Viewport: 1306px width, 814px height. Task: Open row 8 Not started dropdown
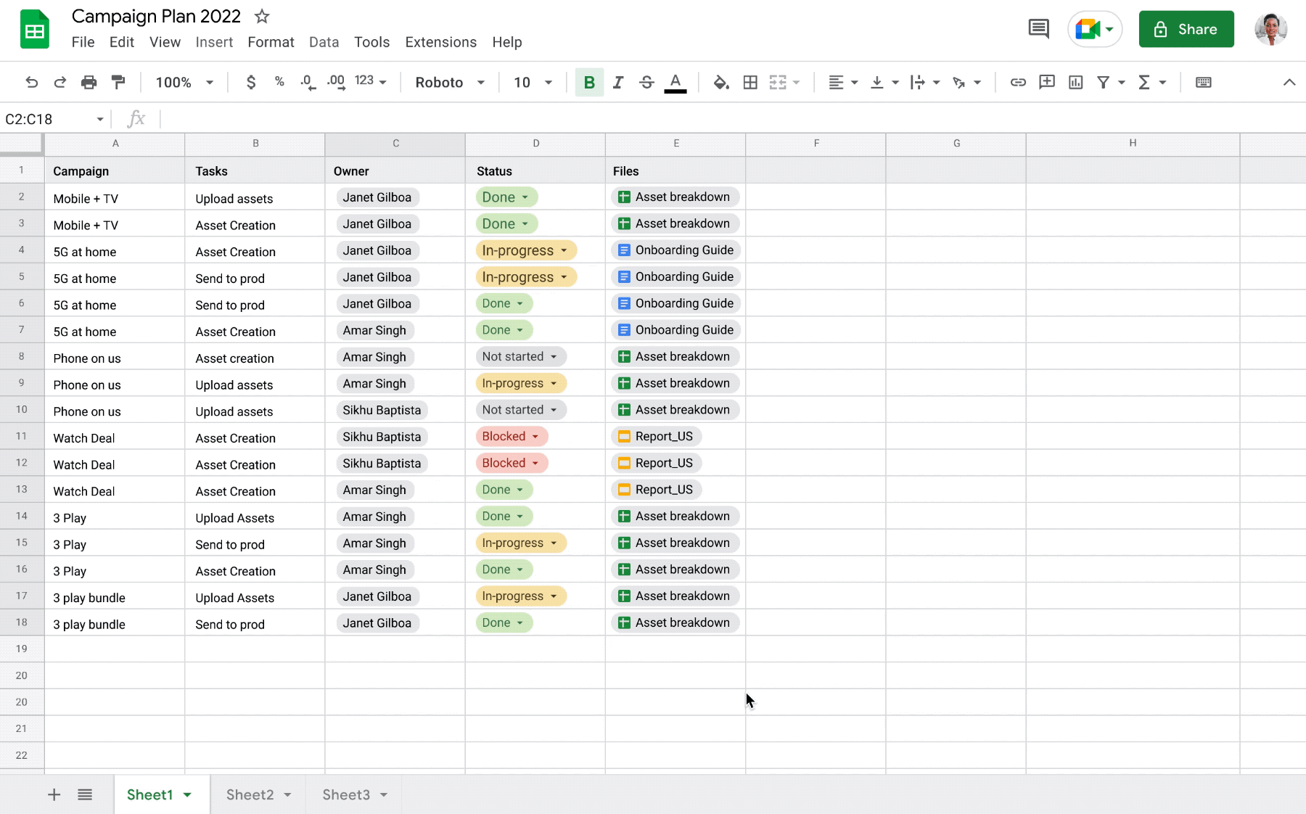tap(520, 357)
